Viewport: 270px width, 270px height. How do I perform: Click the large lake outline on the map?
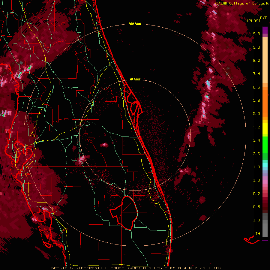click(124, 213)
